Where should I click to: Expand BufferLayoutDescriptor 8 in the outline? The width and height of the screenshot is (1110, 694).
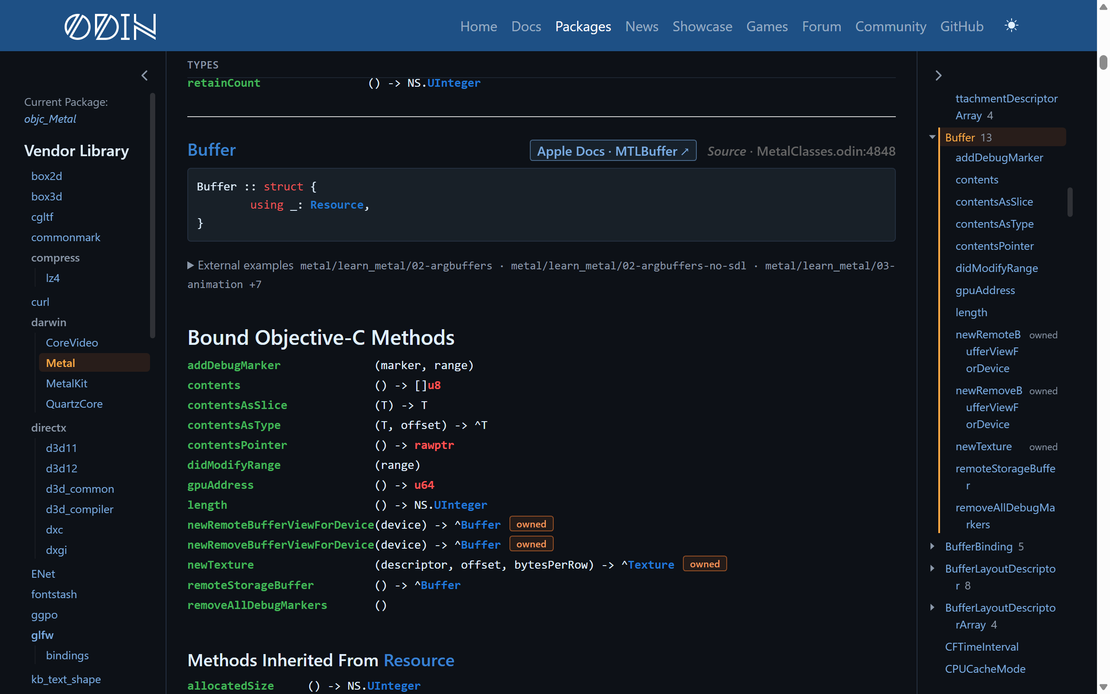[x=932, y=568]
